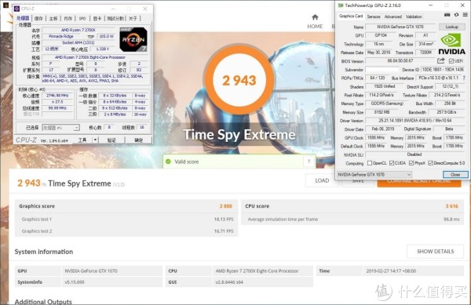Click the GPU-Z refresh icon
Image resolution: width=471 pixels, height=305 pixels.
456,15
